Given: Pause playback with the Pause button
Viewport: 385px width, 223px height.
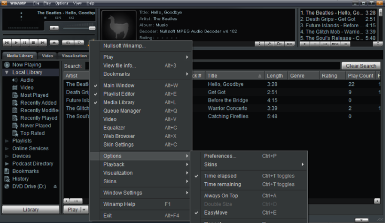Looking at the screenshot, I should tap(25, 42).
